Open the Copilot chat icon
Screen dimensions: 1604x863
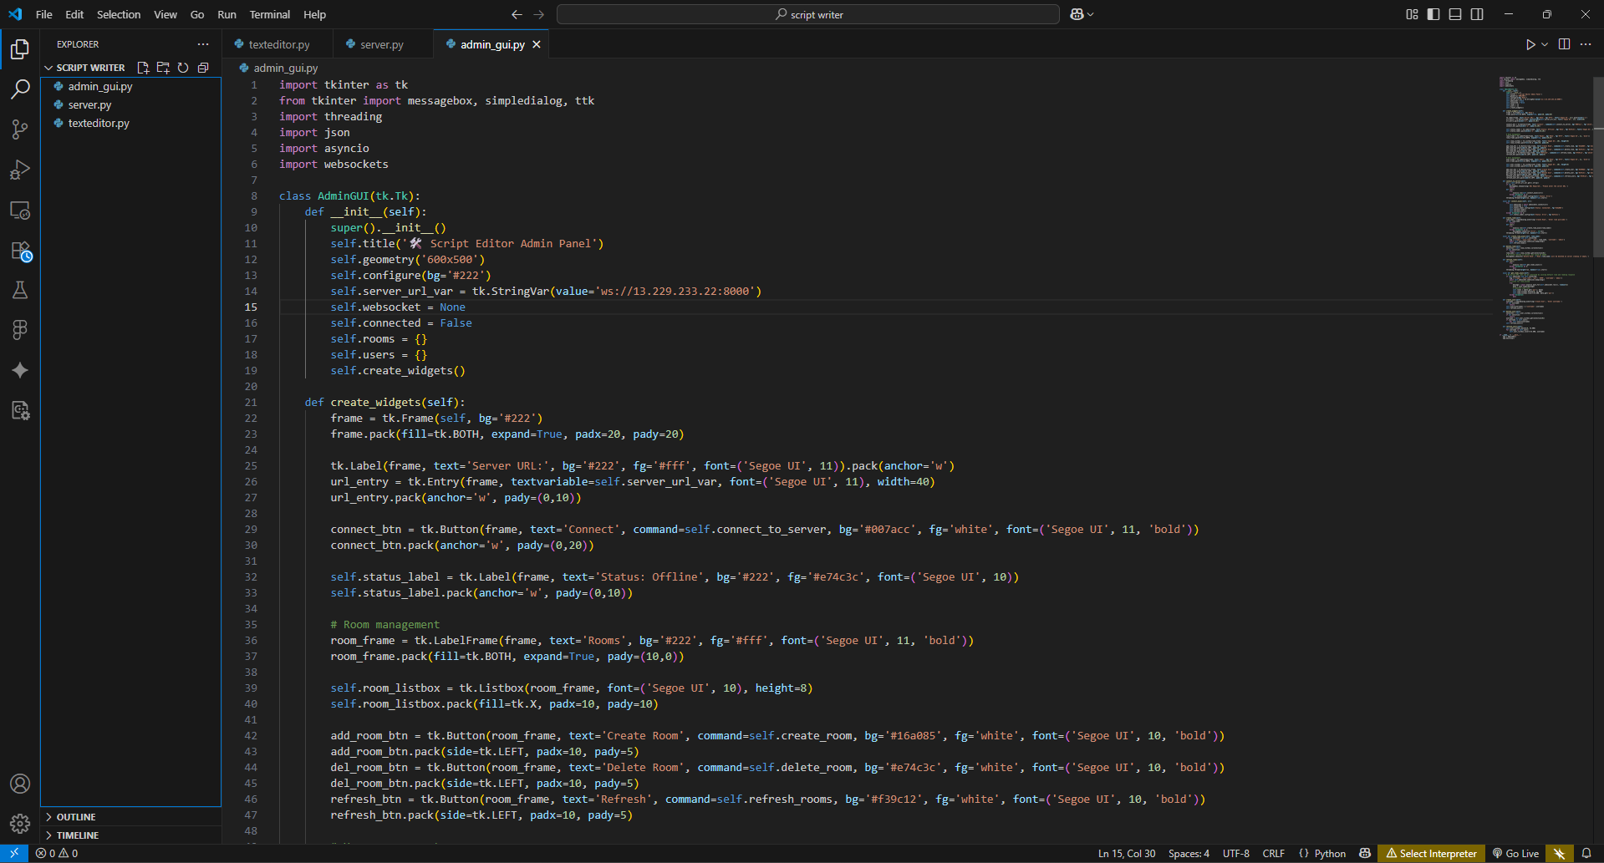click(x=1077, y=14)
